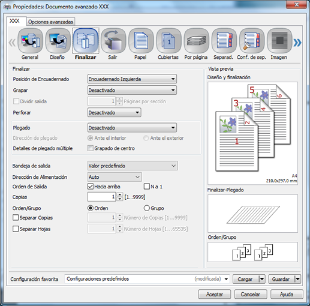Viewport: 310px width, 306px height.
Task: Open the Imagen image icon
Action: [279, 41]
